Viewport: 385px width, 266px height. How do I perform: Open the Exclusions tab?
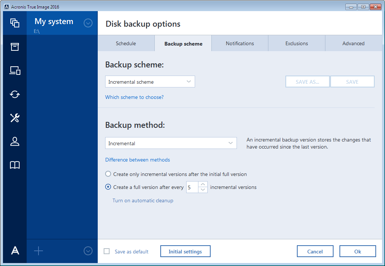pos(296,43)
